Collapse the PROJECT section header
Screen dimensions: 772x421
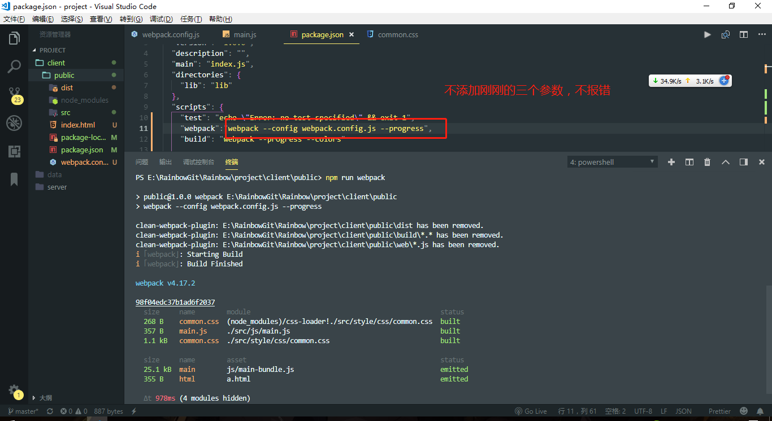(x=76, y=50)
